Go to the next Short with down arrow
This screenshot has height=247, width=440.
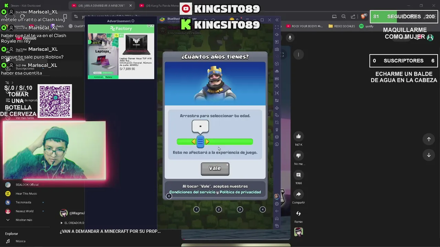(x=429, y=155)
